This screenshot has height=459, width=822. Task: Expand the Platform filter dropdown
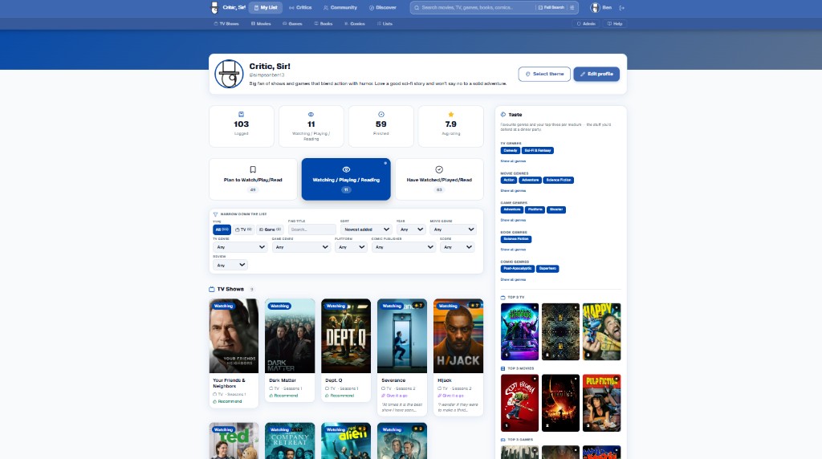pyautogui.click(x=351, y=247)
